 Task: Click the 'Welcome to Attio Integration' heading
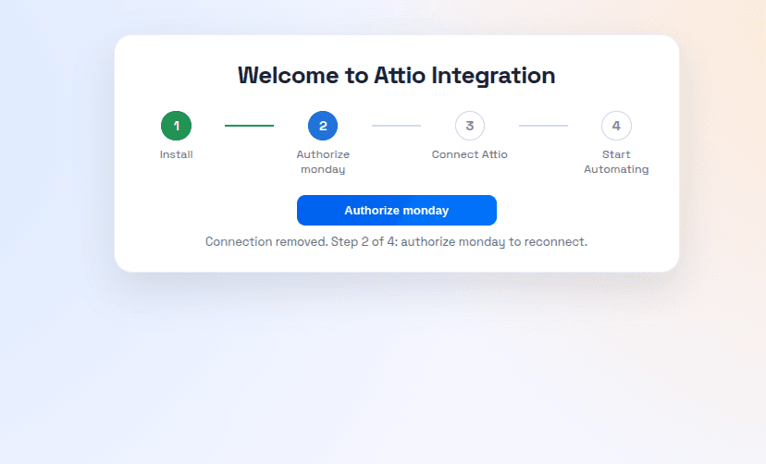coord(397,76)
